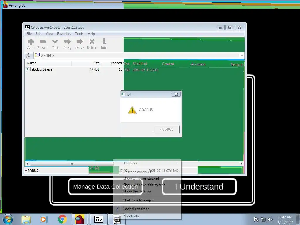Launch Windows Media Player from taskbar
Viewport: 300px width, 225px height.
click(x=44, y=219)
